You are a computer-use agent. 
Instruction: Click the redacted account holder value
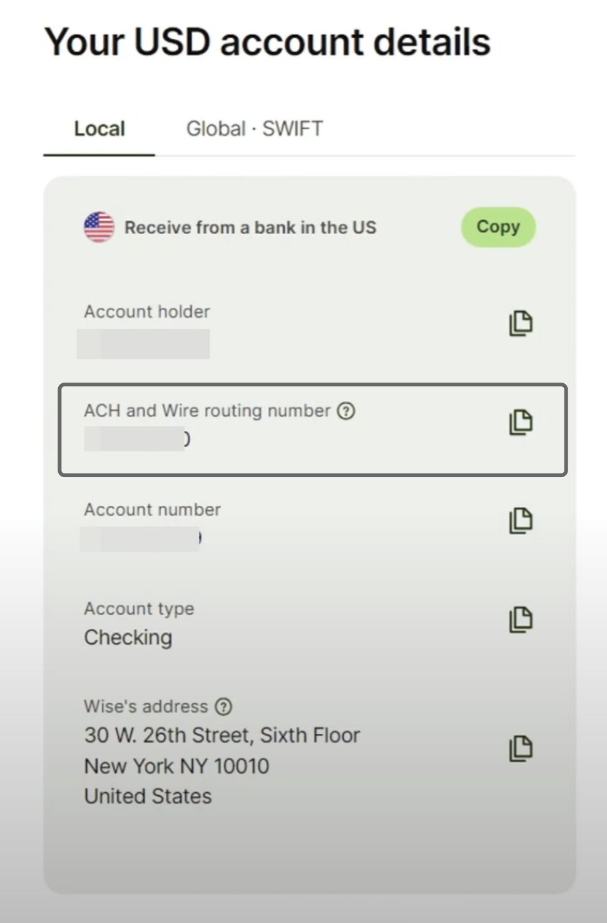coord(143,344)
